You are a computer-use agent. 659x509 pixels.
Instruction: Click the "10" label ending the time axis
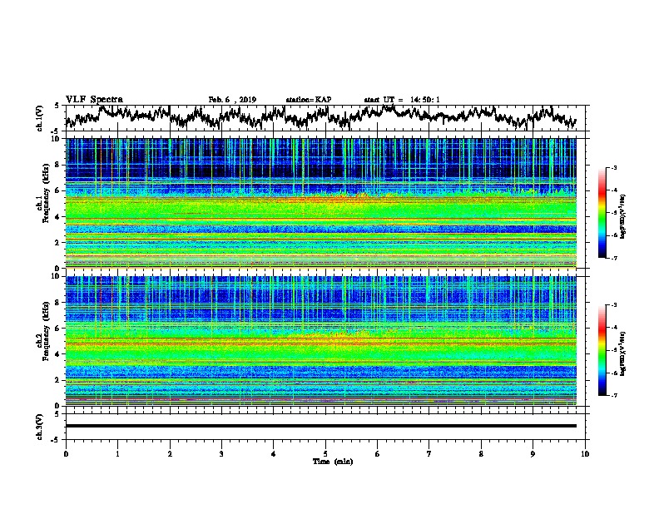coord(585,453)
